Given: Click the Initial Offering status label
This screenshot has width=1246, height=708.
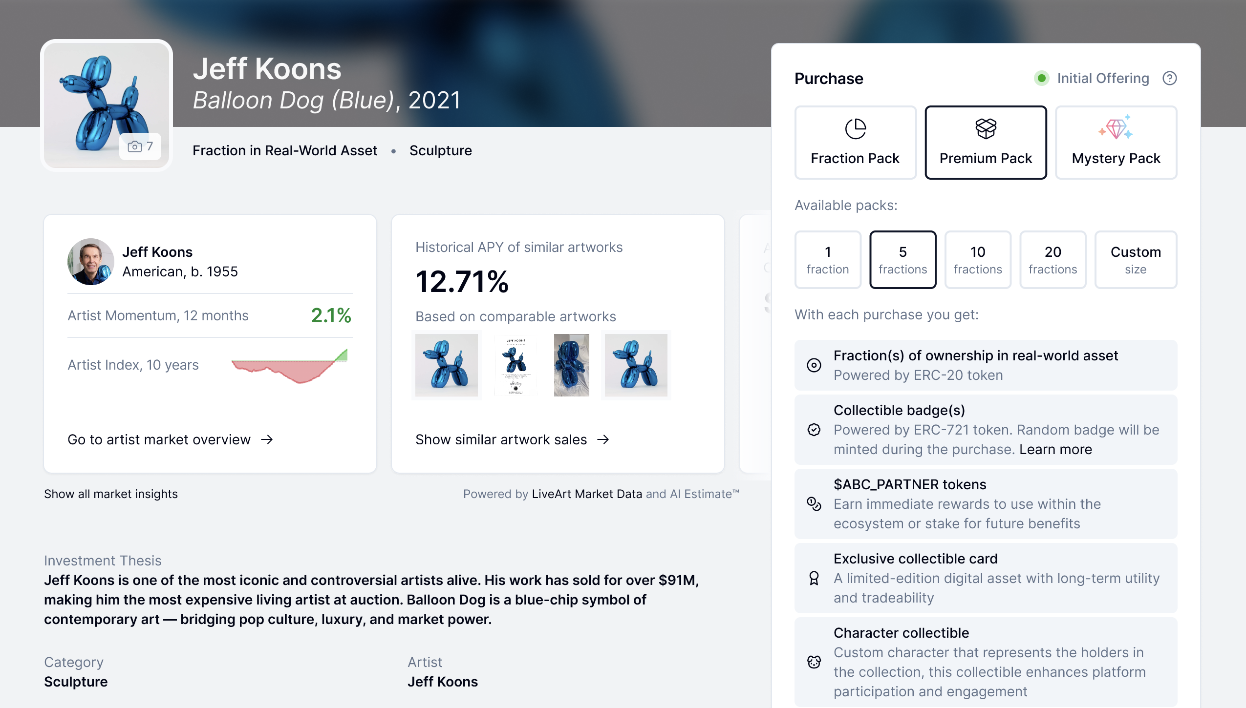Looking at the screenshot, I should pos(1103,78).
